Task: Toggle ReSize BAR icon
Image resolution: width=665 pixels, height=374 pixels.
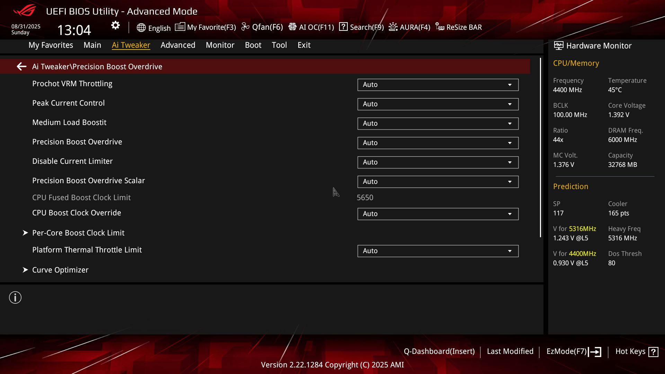Action: click(440, 27)
